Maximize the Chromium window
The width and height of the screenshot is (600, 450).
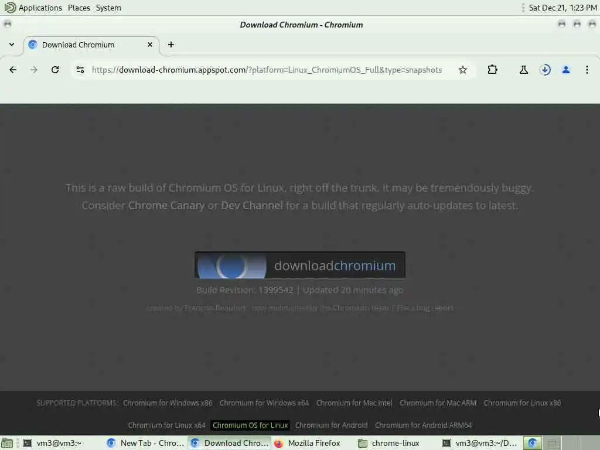577,24
